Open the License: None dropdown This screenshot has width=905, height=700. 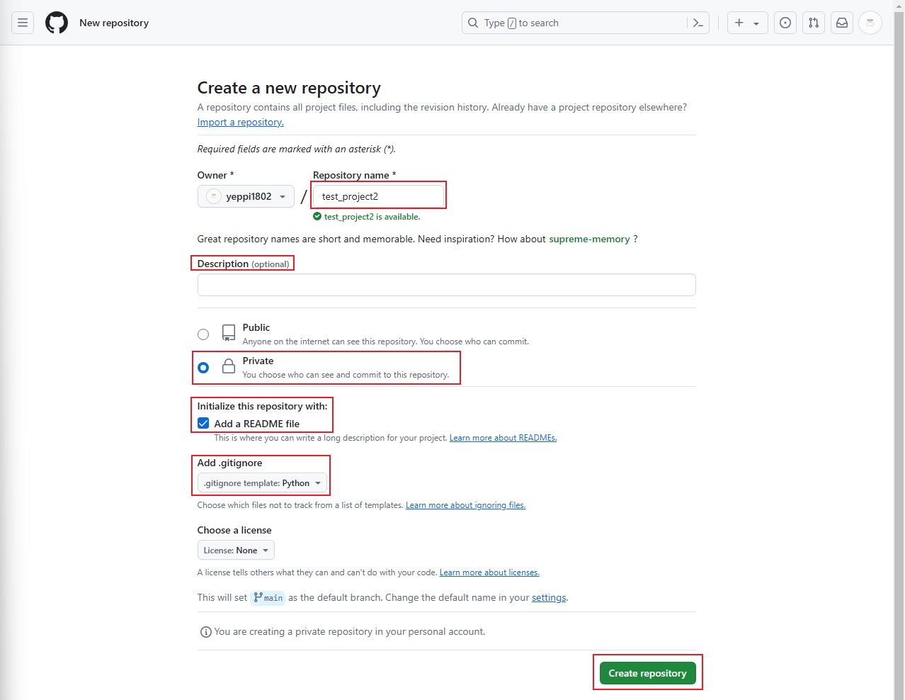pos(236,551)
